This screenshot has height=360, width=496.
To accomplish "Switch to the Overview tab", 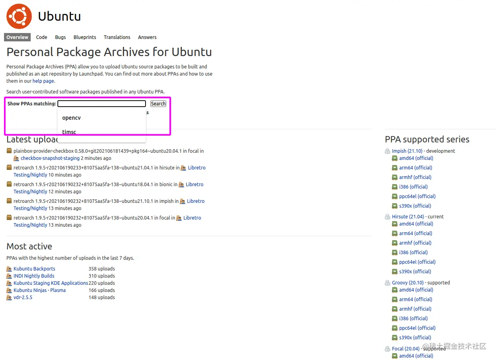I will click(x=17, y=37).
